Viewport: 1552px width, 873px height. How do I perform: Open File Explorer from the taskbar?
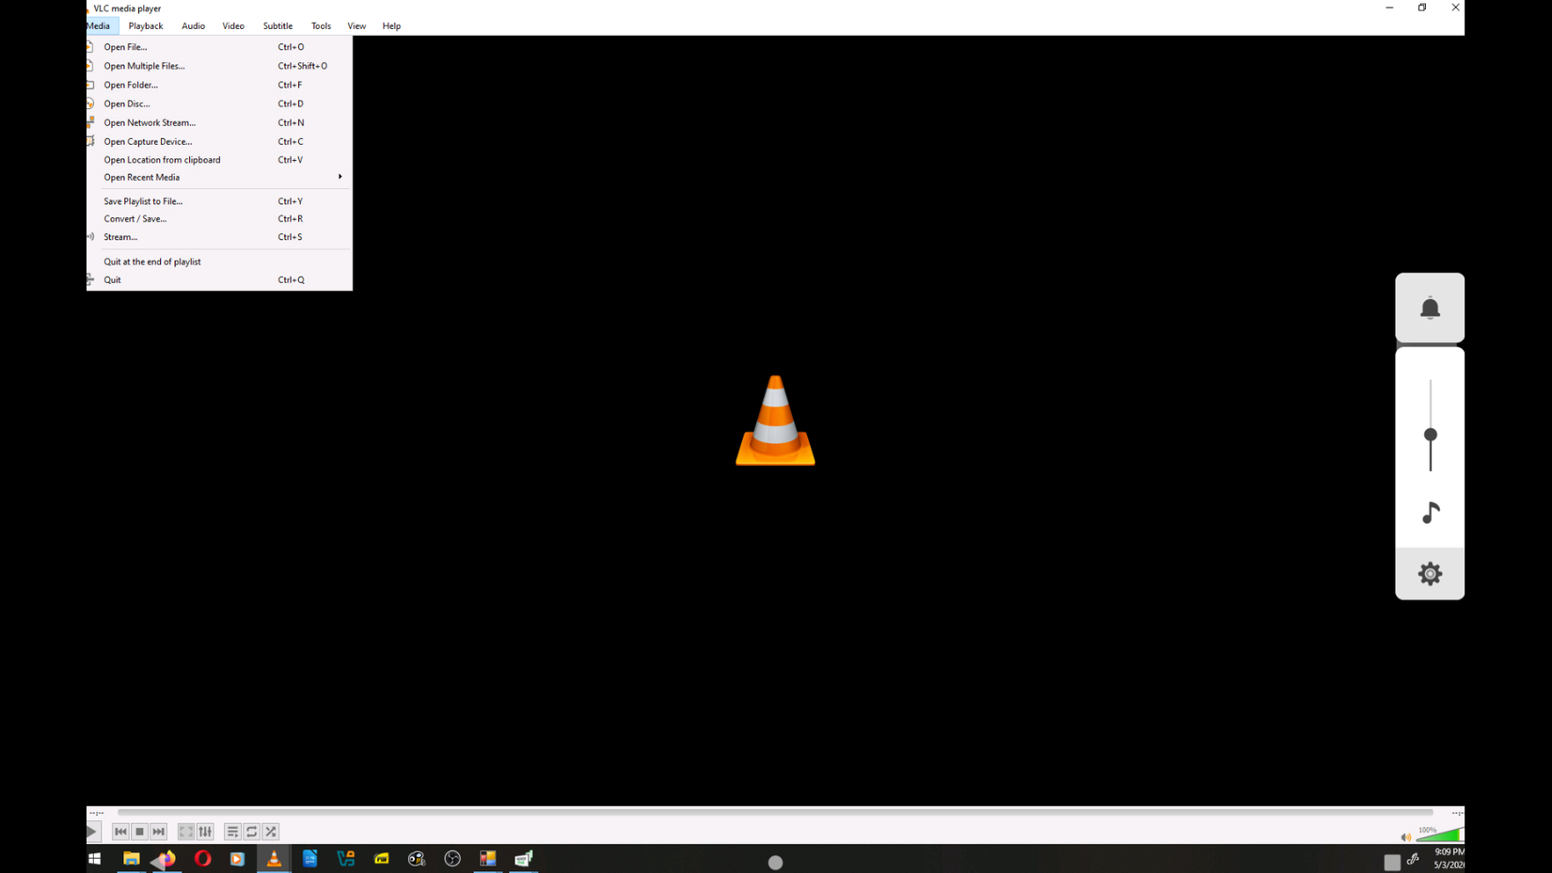(x=132, y=859)
